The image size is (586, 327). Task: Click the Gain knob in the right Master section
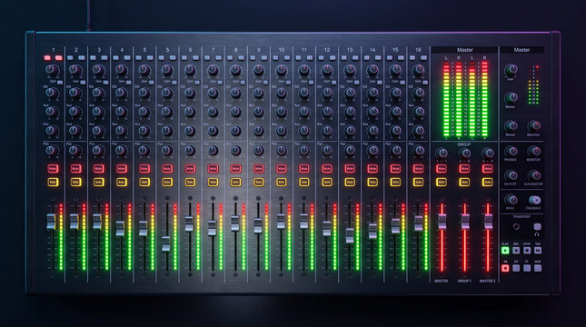pos(511,70)
